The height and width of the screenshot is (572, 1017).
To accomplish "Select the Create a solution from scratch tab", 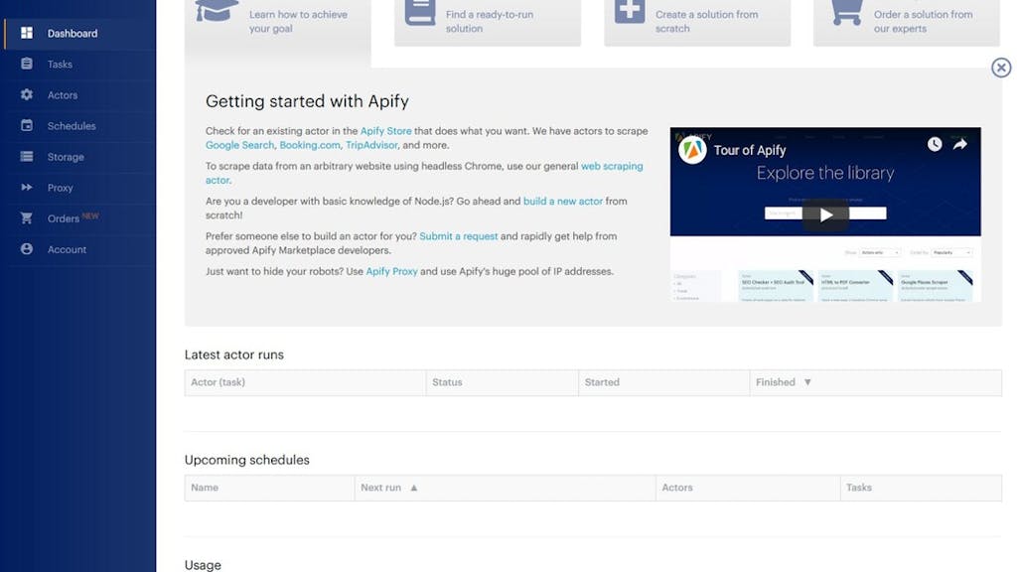I will 697,23.
